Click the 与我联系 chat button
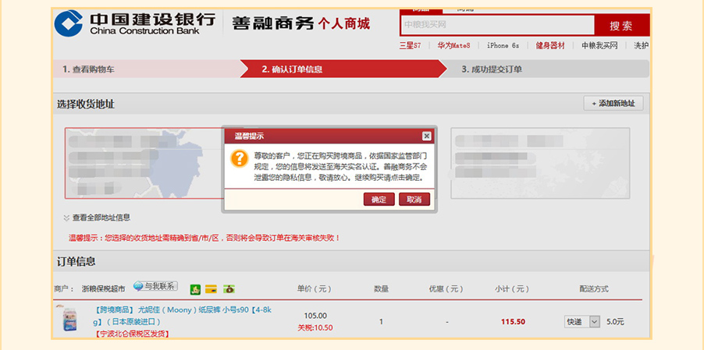This screenshot has height=350, width=704. coord(155,286)
